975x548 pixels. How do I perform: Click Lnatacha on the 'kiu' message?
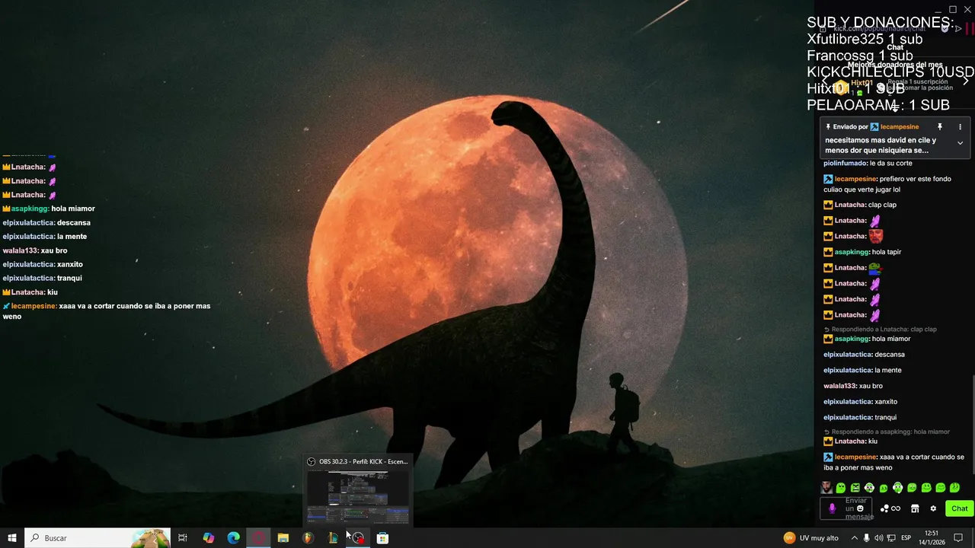849,441
